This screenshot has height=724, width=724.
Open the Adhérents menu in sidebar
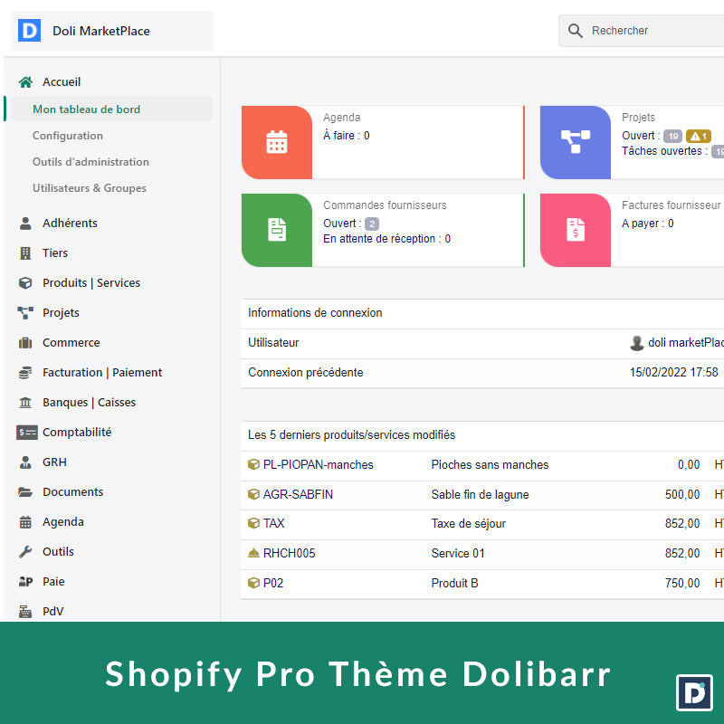[70, 224]
